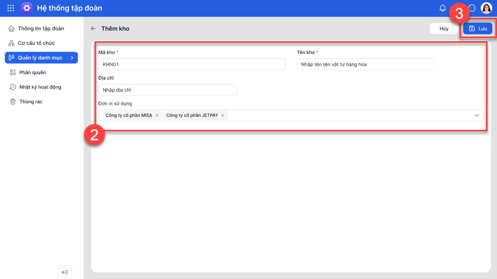
Task: Click the user avatar picture
Action: pyautogui.click(x=486, y=8)
